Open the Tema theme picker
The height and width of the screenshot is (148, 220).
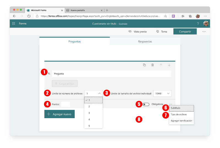[x=161, y=32]
